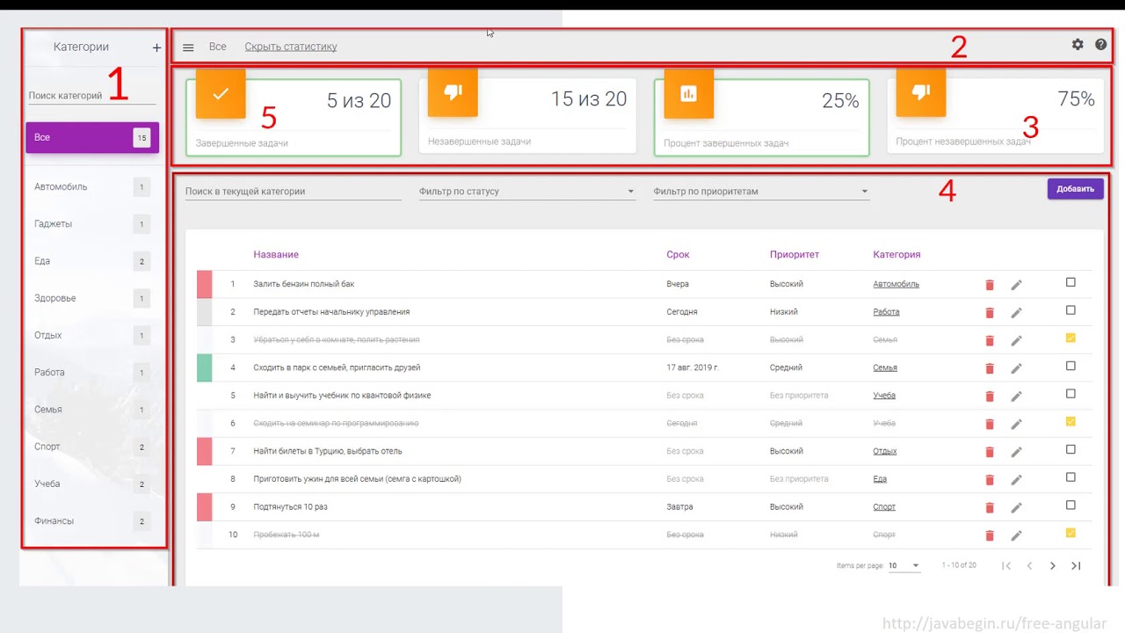Click chart icon on 25% card
The height and width of the screenshot is (633, 1125).
(x=688, y=92)
